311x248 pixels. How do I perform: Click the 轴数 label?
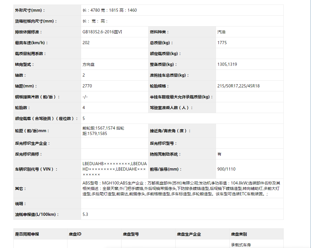20,75
